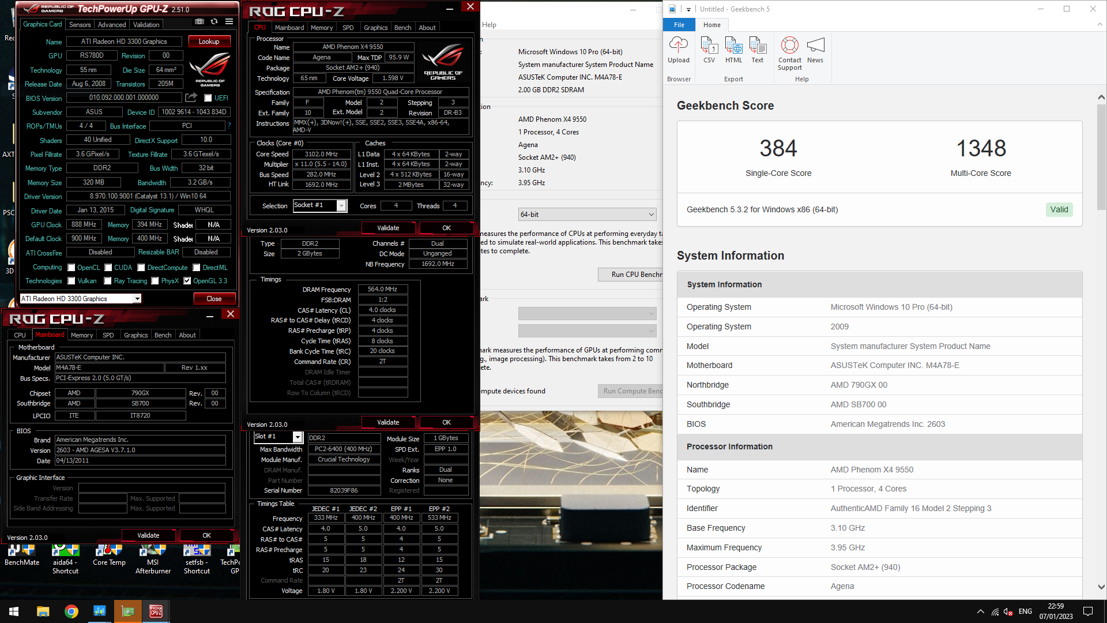Click OK in the Mainboard CPU-Z window
This screenshot has width=1107, height=623.
tap(206, 535)
